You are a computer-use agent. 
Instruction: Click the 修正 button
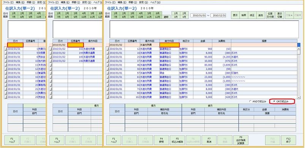click(x=252, y=15)
